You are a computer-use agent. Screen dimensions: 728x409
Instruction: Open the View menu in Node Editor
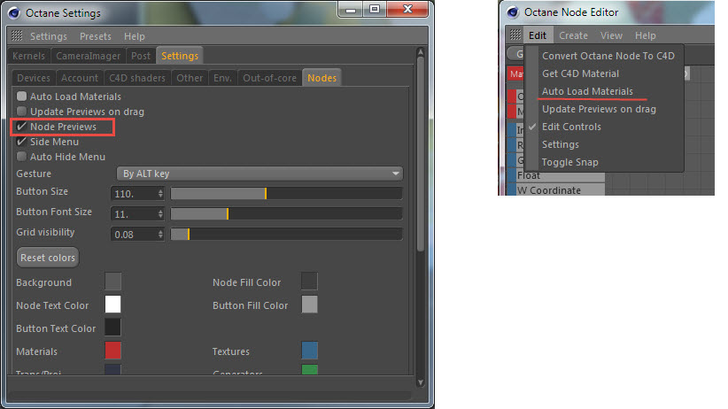pos(611,35)
